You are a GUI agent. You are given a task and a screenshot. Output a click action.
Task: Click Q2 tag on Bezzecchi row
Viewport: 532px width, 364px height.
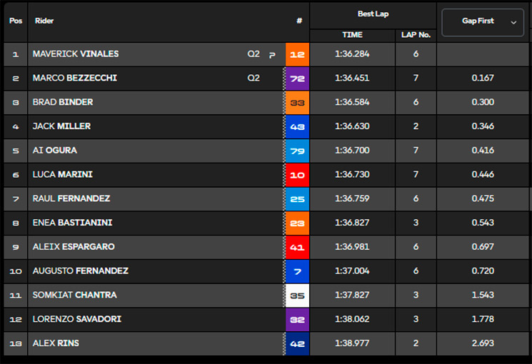254,78
